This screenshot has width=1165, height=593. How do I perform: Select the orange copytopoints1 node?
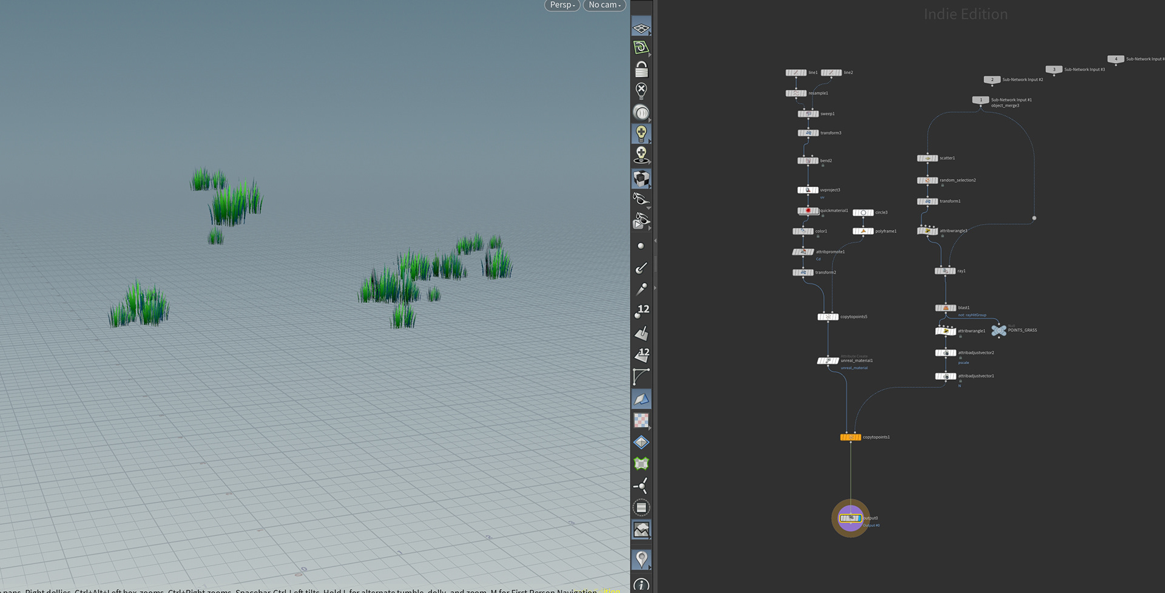(x=850, y=437)
